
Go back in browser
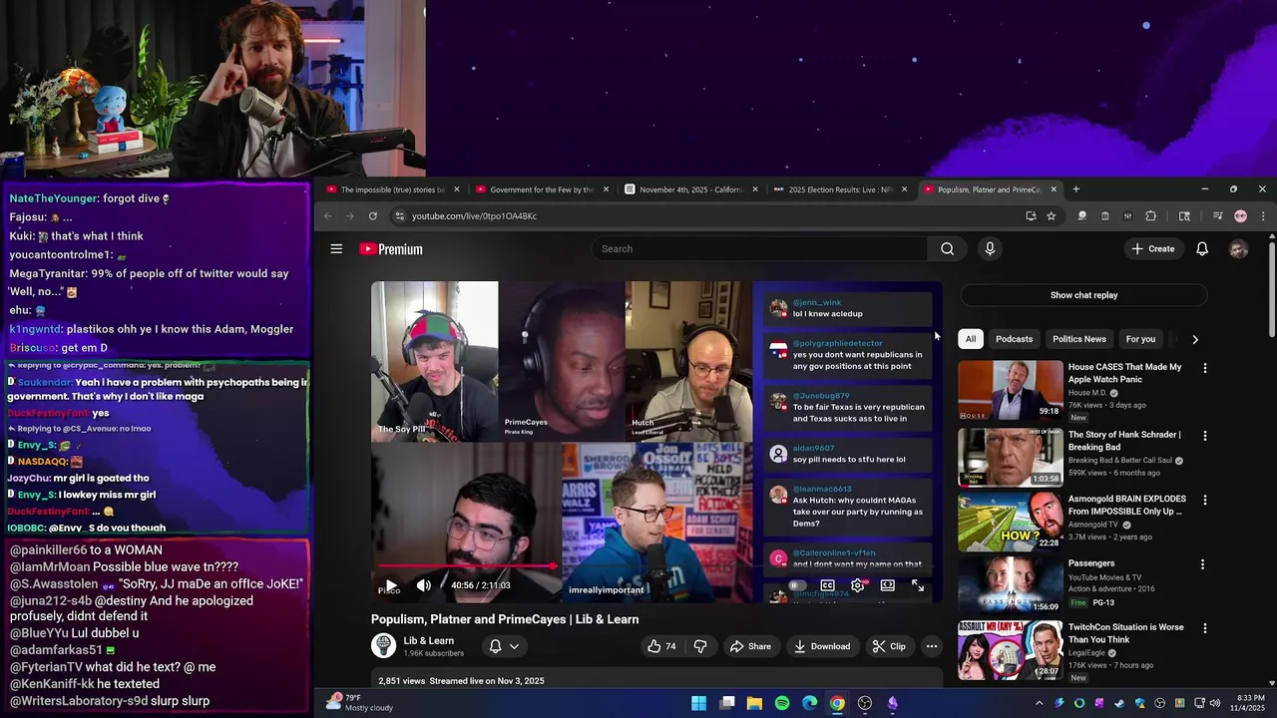tap(327, 216)
